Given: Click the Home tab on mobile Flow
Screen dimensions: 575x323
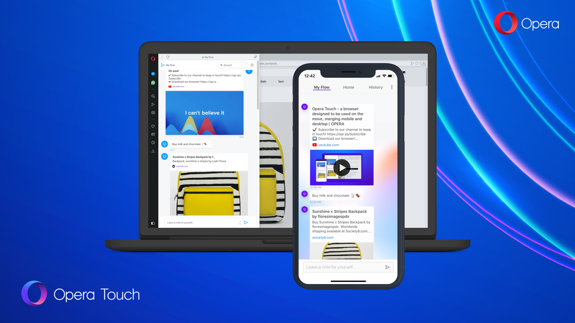Looking at the screenshot, I should (348, 87).
